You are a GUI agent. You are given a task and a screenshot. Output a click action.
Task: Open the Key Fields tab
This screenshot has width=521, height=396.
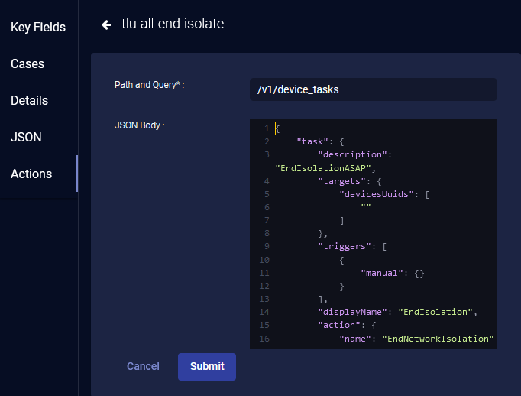click(38, 28)
